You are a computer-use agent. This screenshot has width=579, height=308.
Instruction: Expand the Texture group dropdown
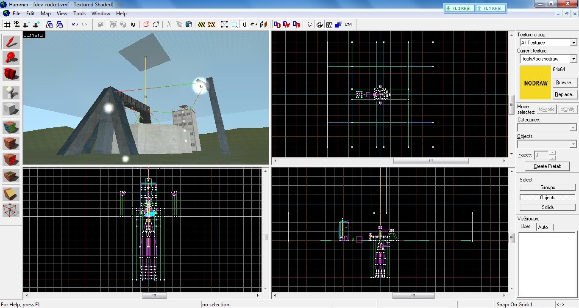573,43
